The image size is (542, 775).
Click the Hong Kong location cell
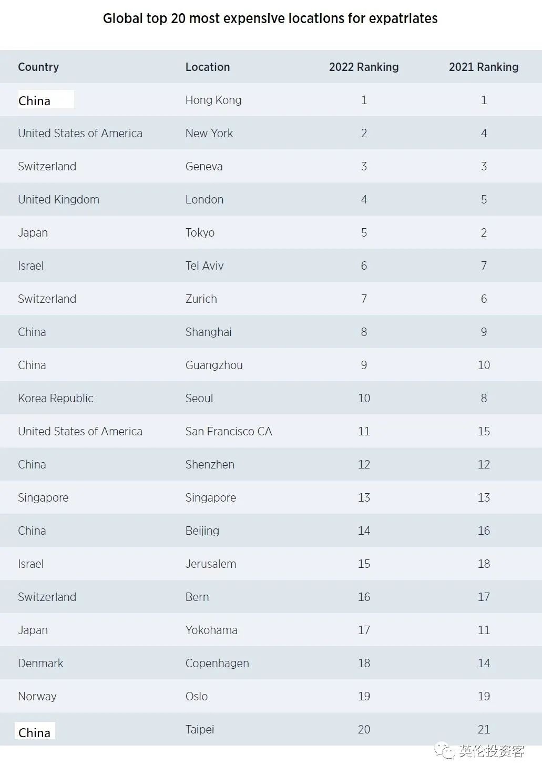pos(213,100)
